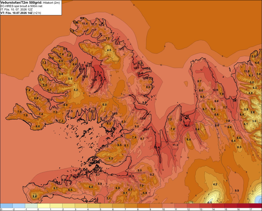
Task: Click the pale yellow swatch between 0 and 1
Action: click(43, 206)
